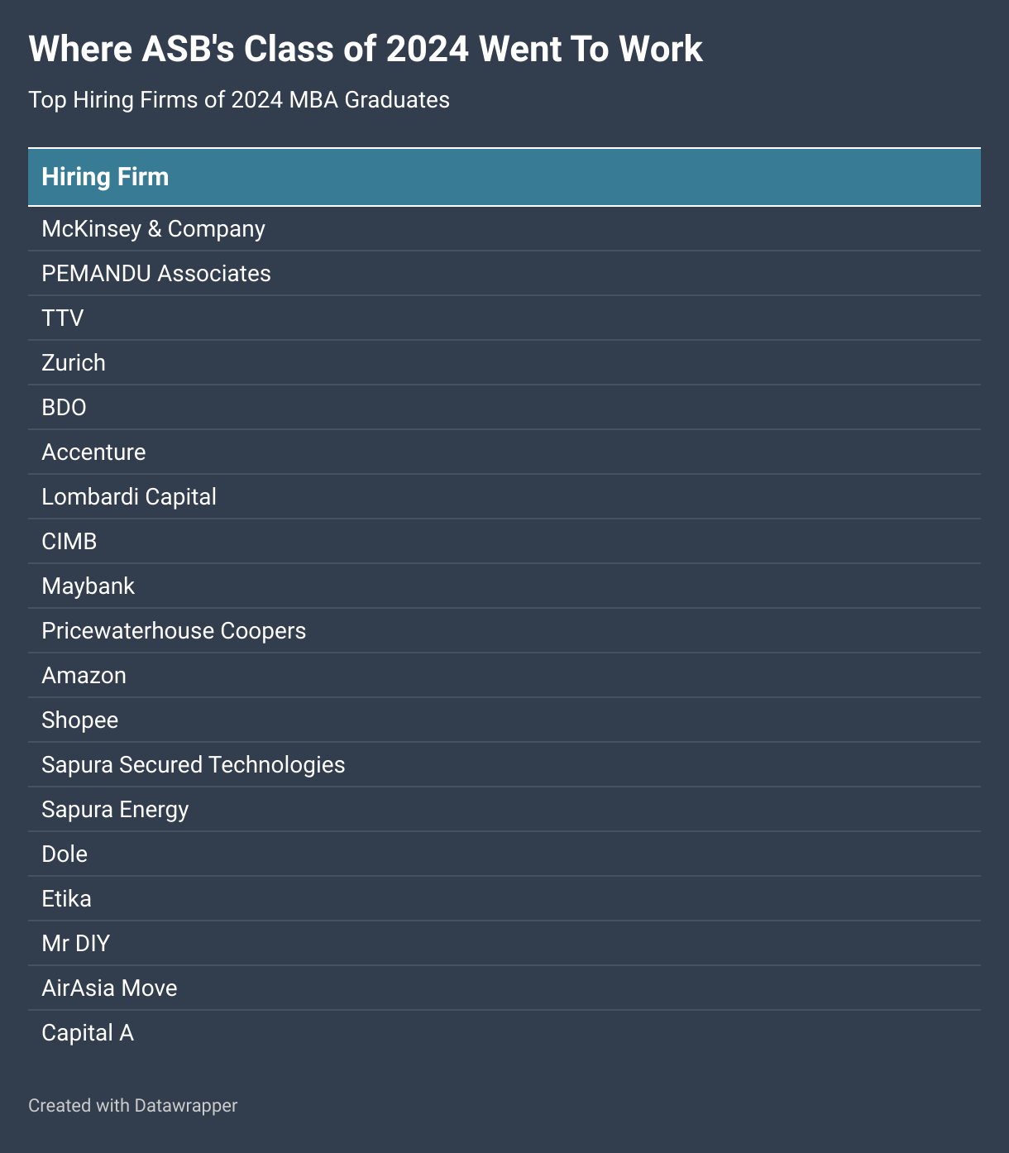Select the McKinsey & Company row
This screenshot has height=1153, width=1009.
(x=153, y=229)
